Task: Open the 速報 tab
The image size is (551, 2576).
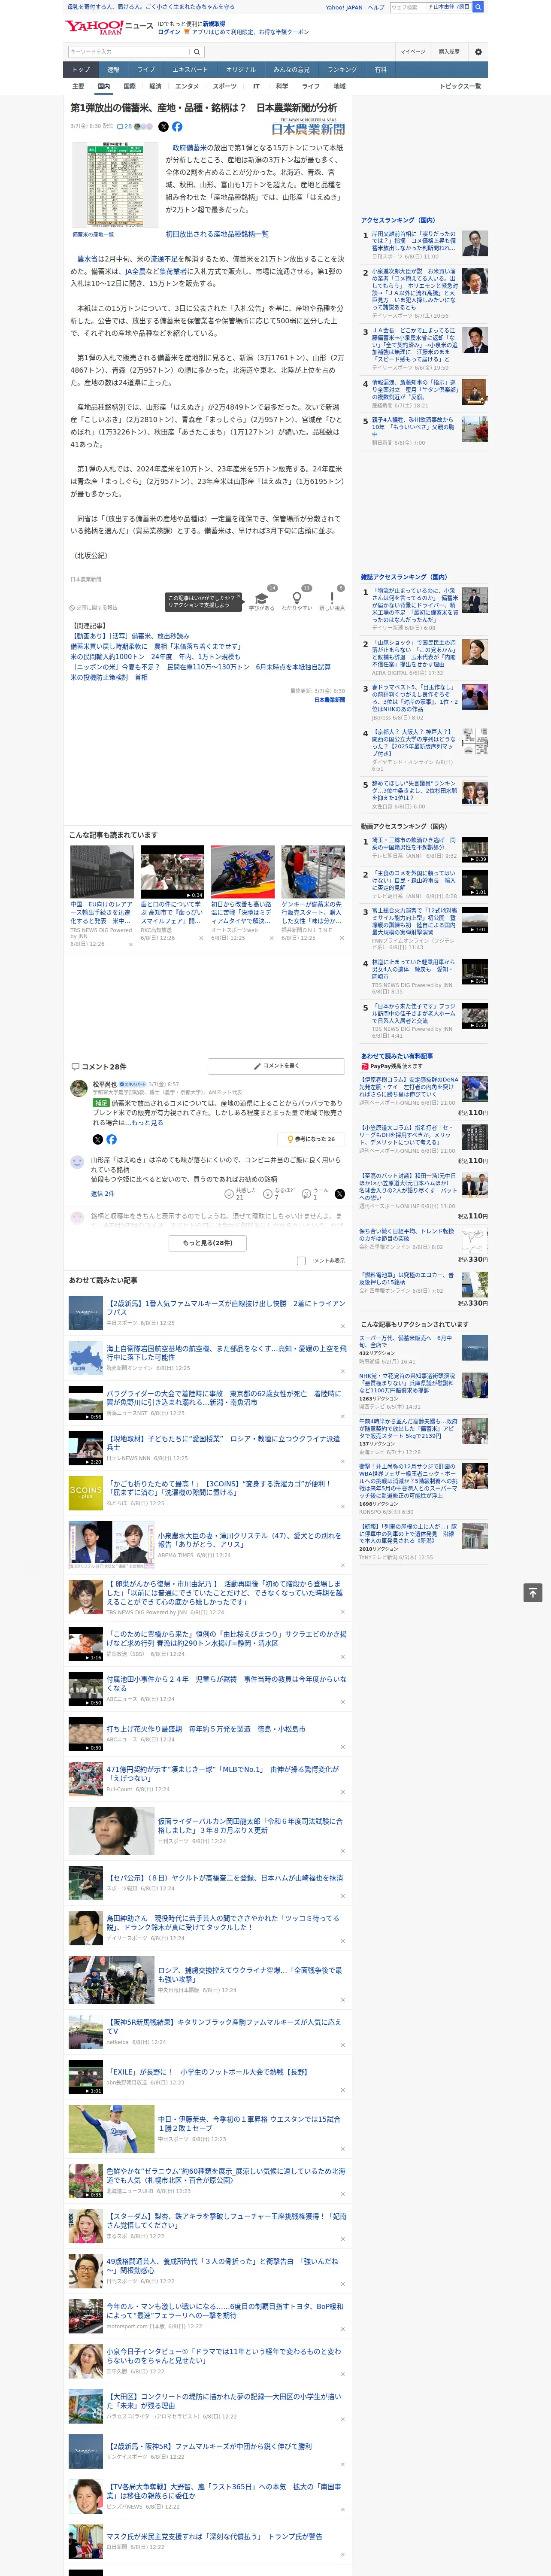Action: (x=113, y=70)
